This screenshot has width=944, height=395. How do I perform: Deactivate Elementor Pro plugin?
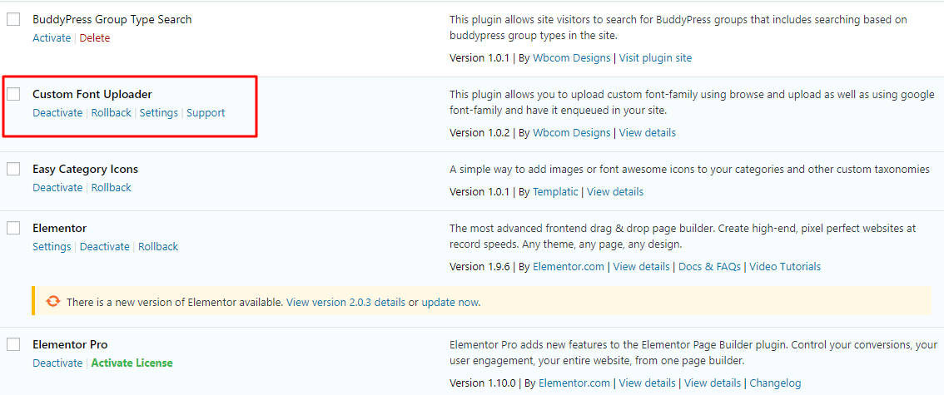point(57,363)
